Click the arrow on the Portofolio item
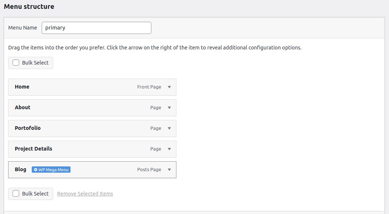 click(x=169, y=128)
